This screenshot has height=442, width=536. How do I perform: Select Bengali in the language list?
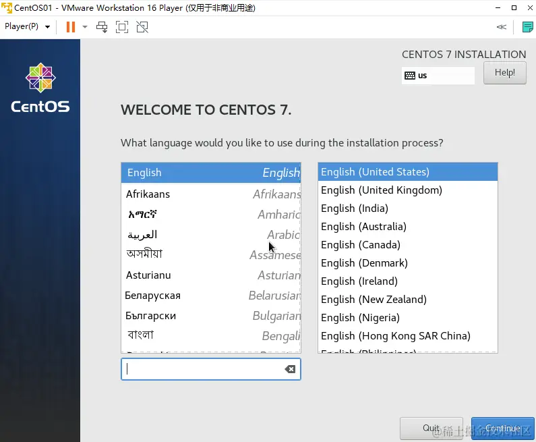[211, 335]
